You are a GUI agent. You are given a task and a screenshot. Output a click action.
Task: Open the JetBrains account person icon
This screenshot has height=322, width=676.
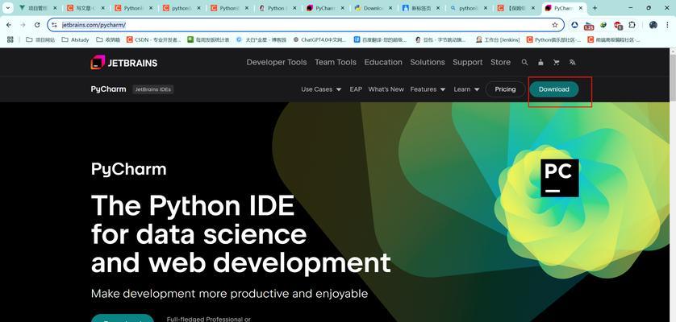click(x=540, y=63)
